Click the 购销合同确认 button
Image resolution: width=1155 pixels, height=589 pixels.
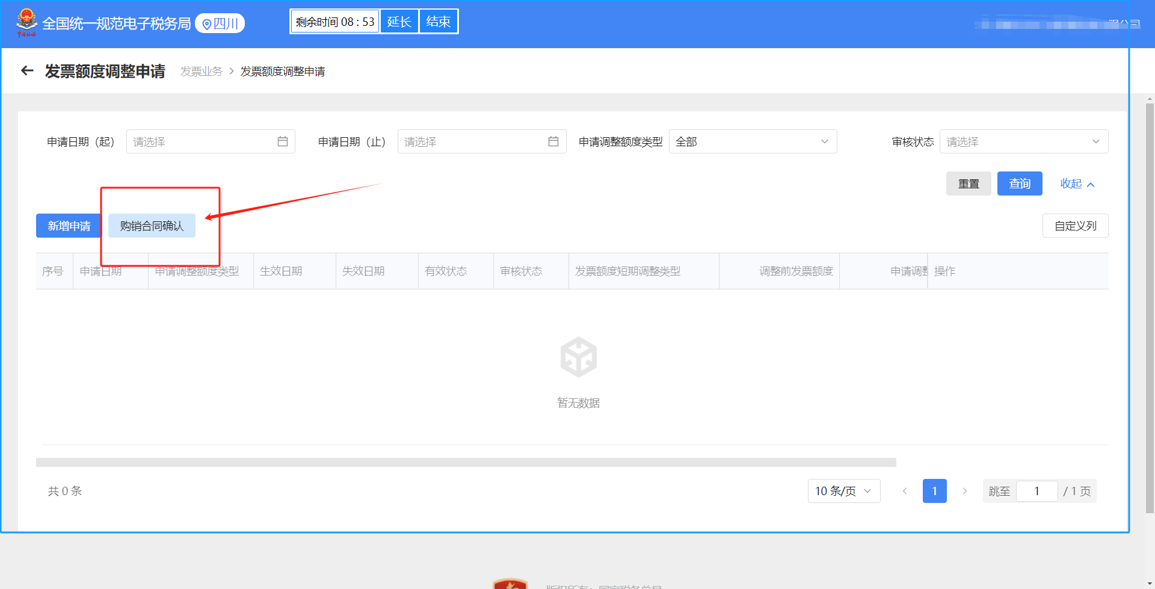click(152, 226)
